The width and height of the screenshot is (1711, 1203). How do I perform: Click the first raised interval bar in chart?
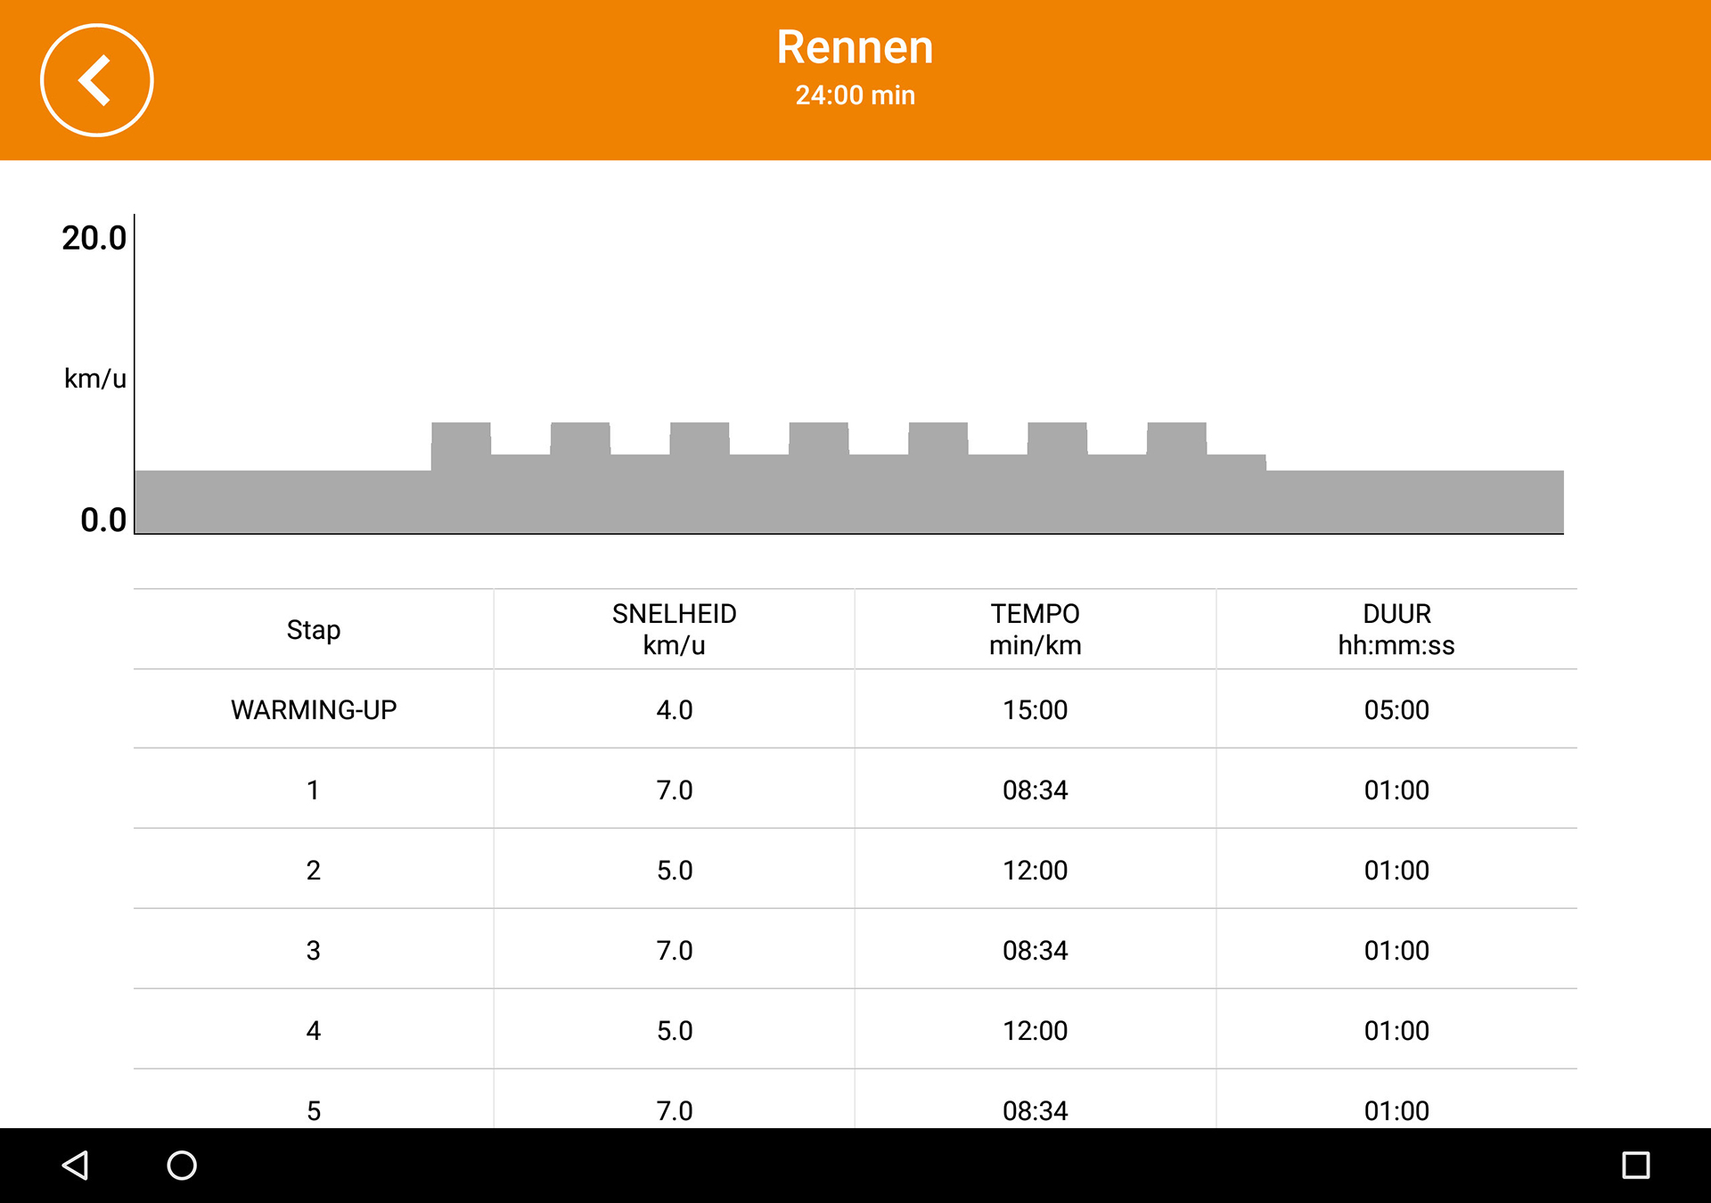pos(461,478)
